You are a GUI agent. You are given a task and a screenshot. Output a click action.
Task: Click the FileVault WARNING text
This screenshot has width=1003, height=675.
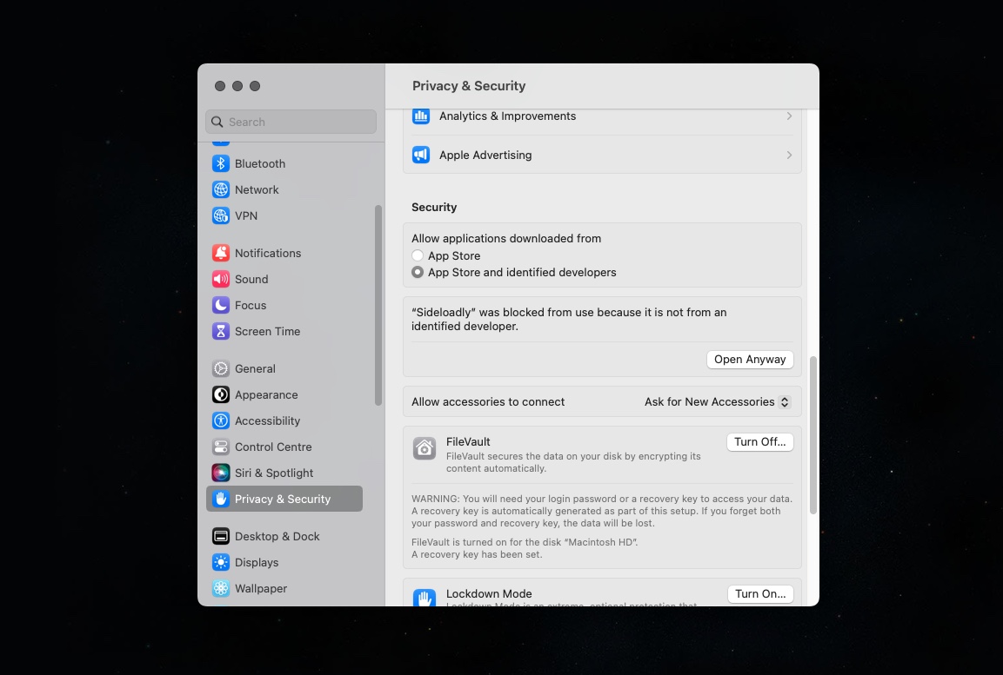[602, 511]
